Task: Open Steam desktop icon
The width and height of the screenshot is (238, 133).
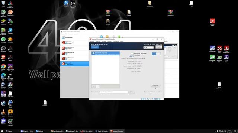Action: pos(3,103)
